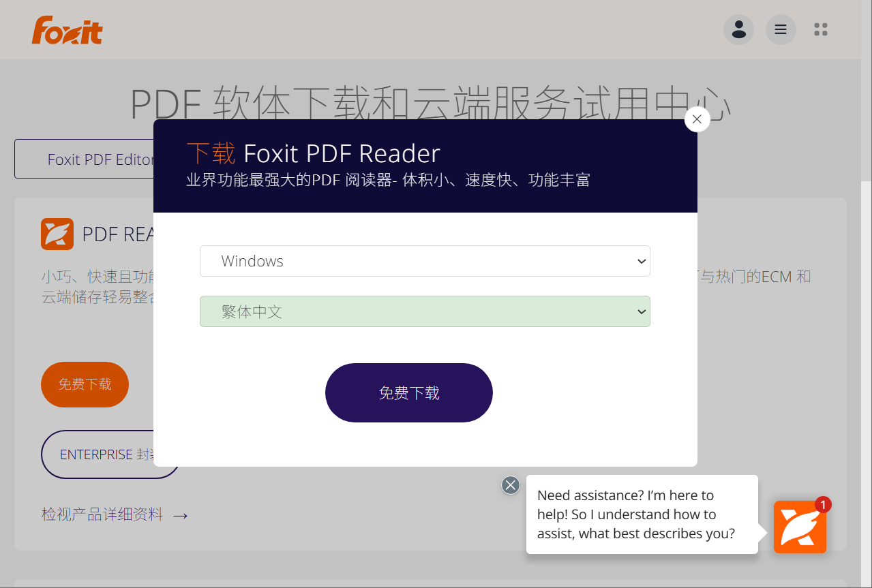Dismiss the chat assistance popup

(511, 485)
